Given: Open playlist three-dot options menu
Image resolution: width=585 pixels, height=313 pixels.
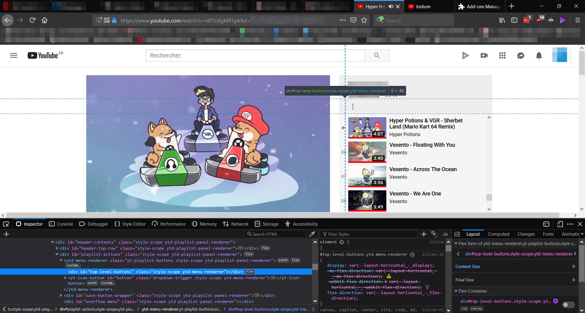Looking at the screenshot, I should 353,107.
